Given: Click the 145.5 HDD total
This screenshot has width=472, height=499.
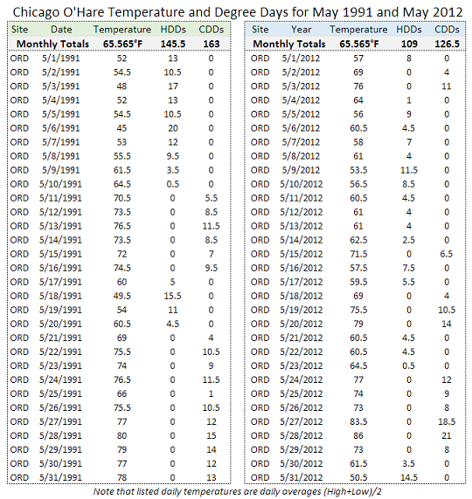Looking at the screenshot, I should click(173, 44).
